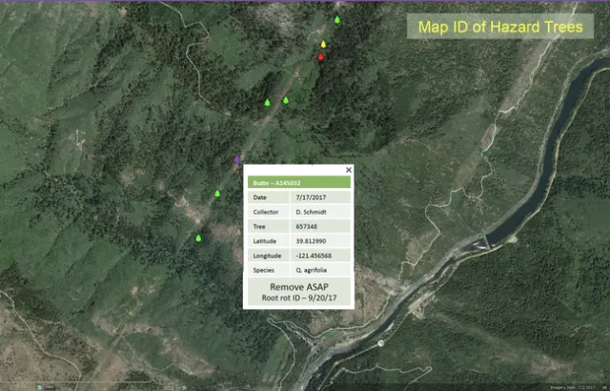610x391 pixels.
Task: Click the purple tree marker
Action: click(x=237, y=159)
